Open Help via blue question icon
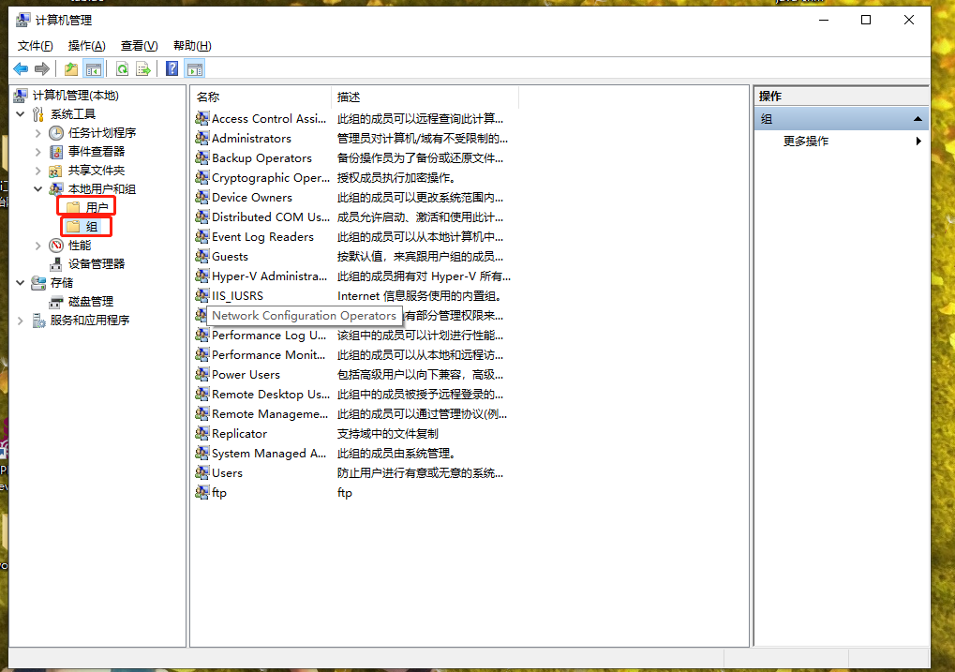The height and width of the screenshot is (672, 955). coord(172,68)
